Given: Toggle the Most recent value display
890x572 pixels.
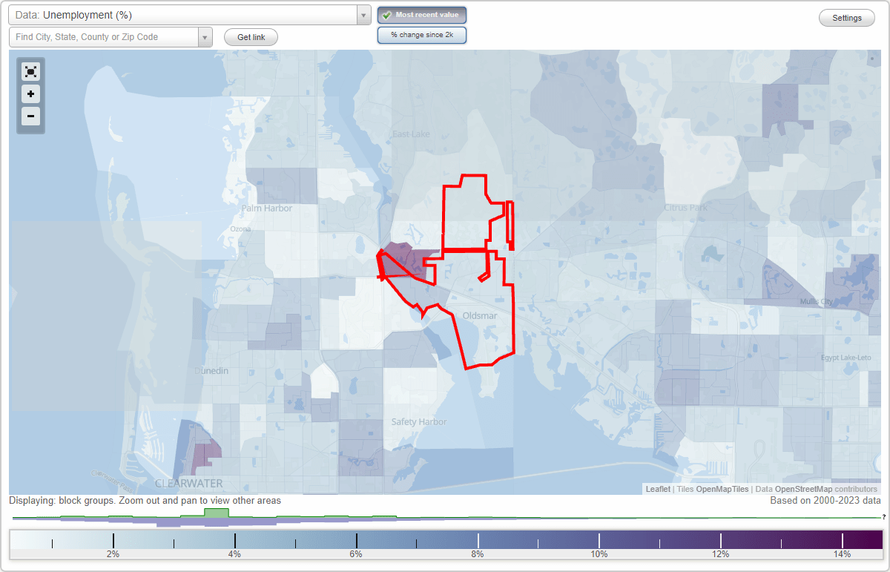Looking at the screenshot, I should (x=421, y=14).
